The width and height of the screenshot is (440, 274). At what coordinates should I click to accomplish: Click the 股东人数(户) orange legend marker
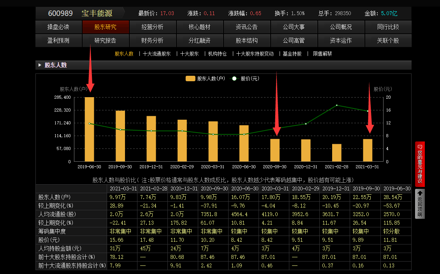[x=190, y=79]
